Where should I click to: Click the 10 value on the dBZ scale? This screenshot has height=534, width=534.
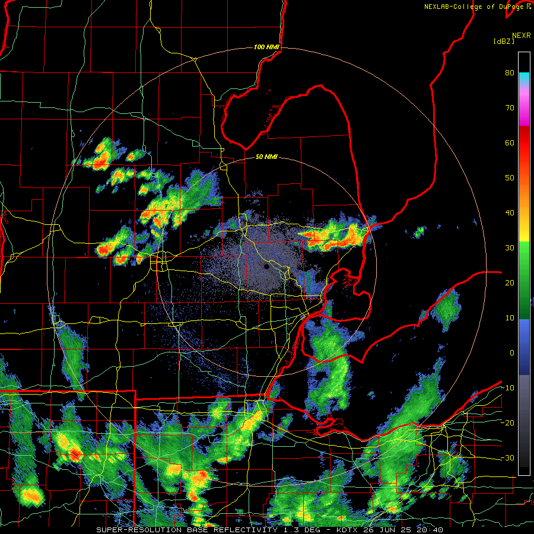pyautogui.click(x=510, y=318)
